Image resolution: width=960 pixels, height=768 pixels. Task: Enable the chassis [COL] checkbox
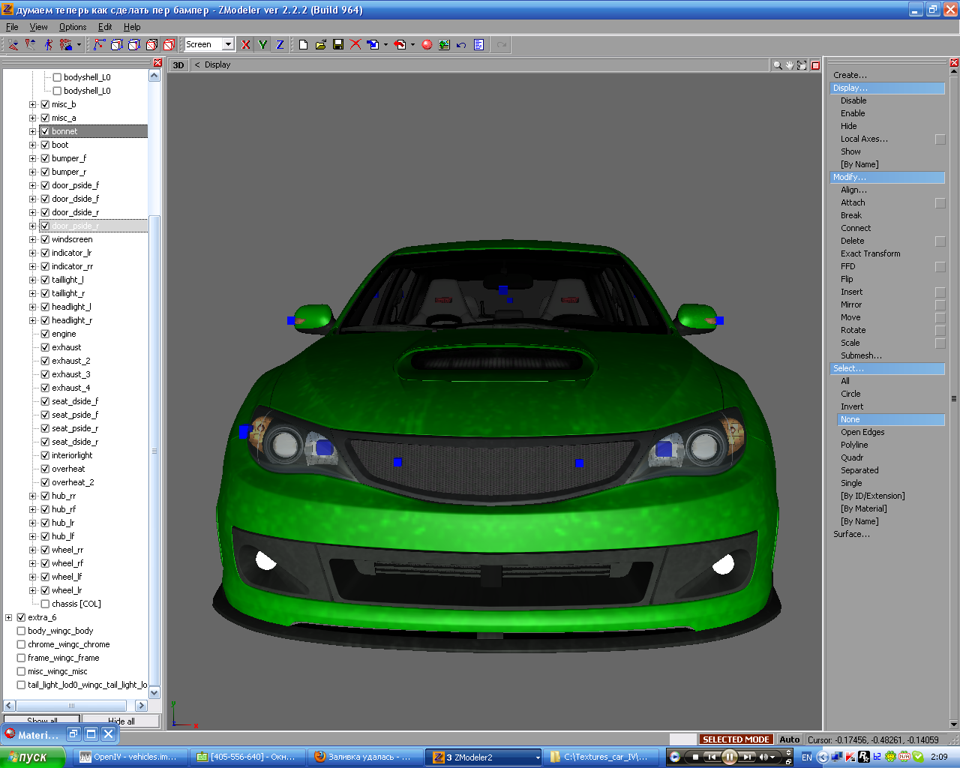[x=45, y=604]
